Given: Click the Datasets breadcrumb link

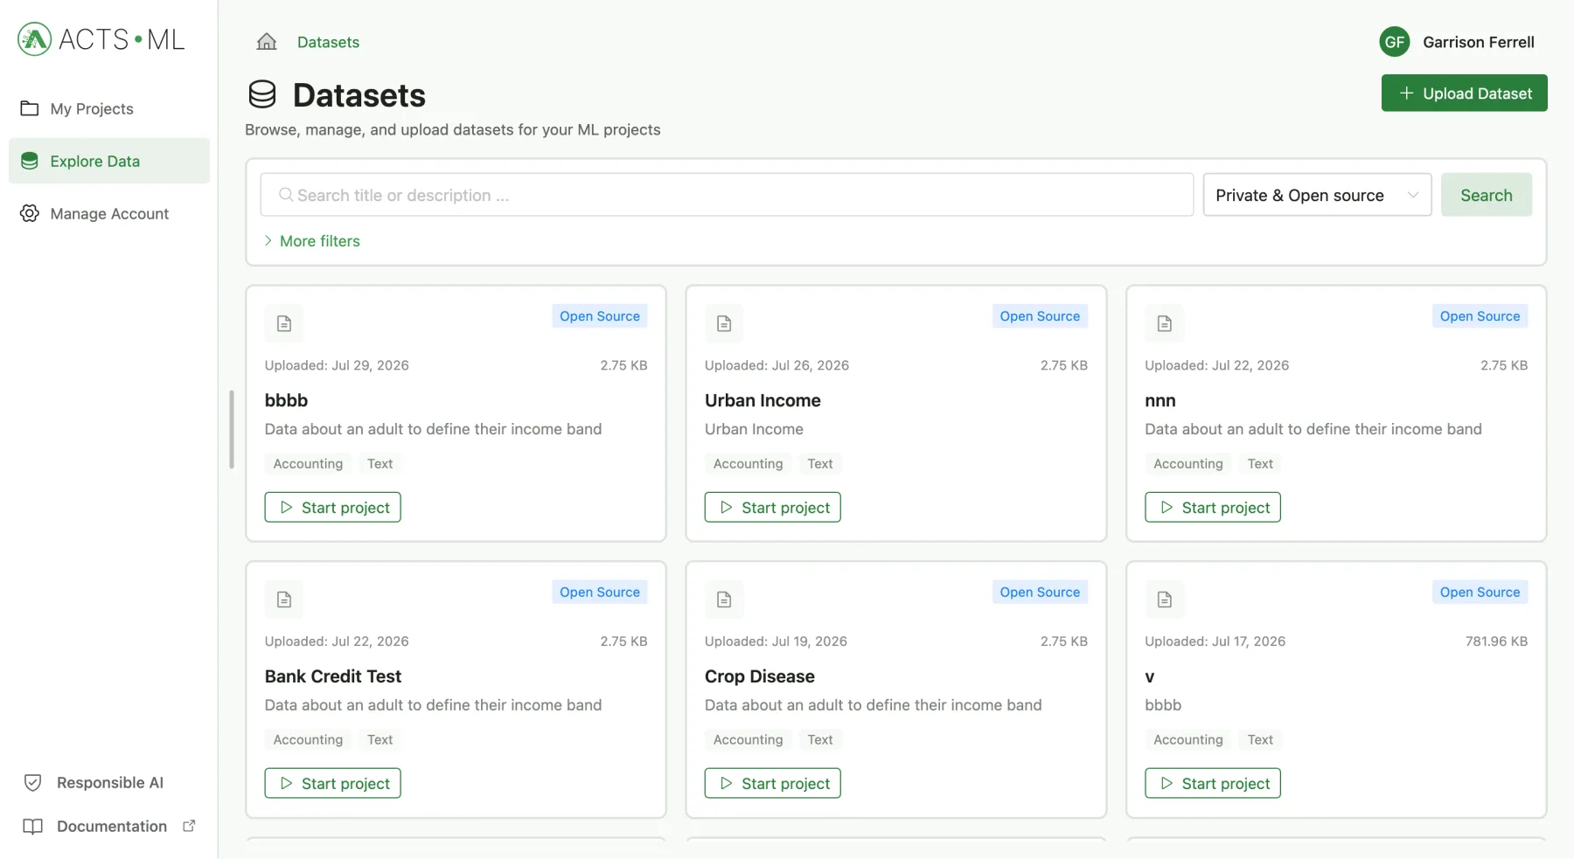Looking at the screenshot, I should tap(328, 42).
